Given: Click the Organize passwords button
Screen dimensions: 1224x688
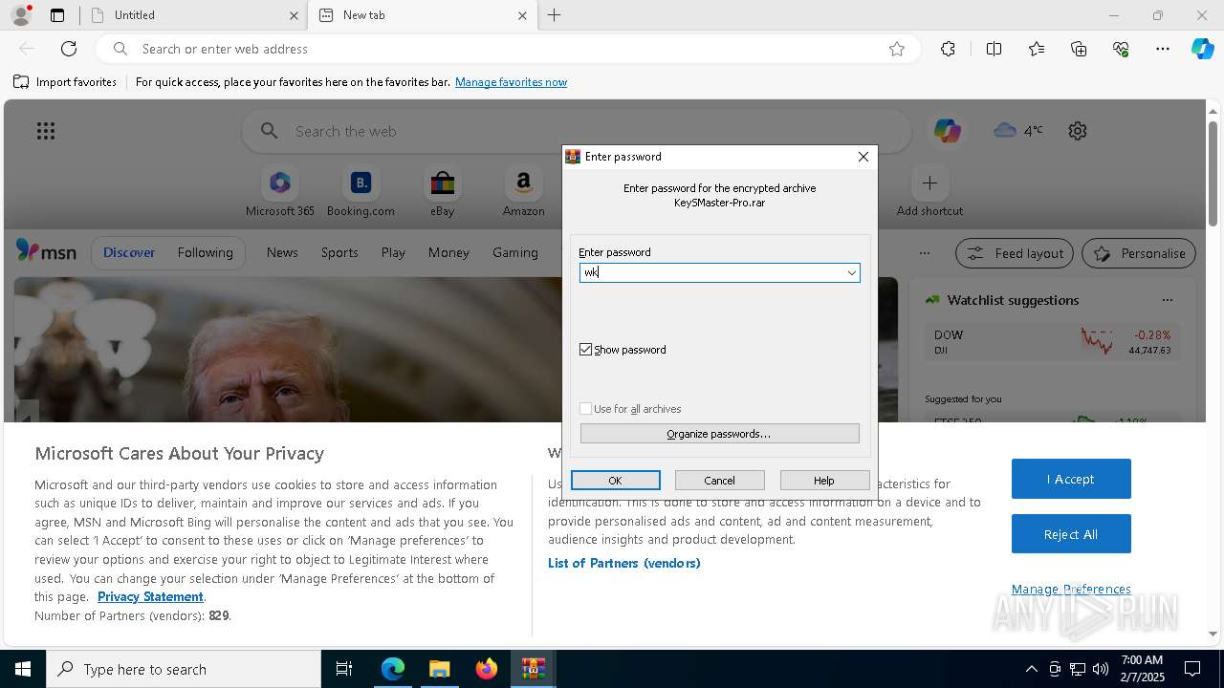Looking at the screenshot, I should click(720, 434).
